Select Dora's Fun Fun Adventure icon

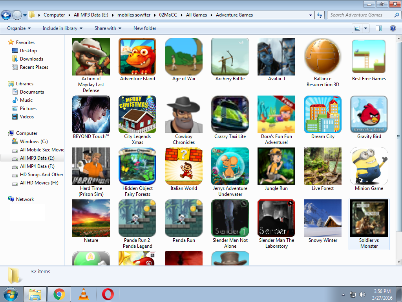[276, 114]
